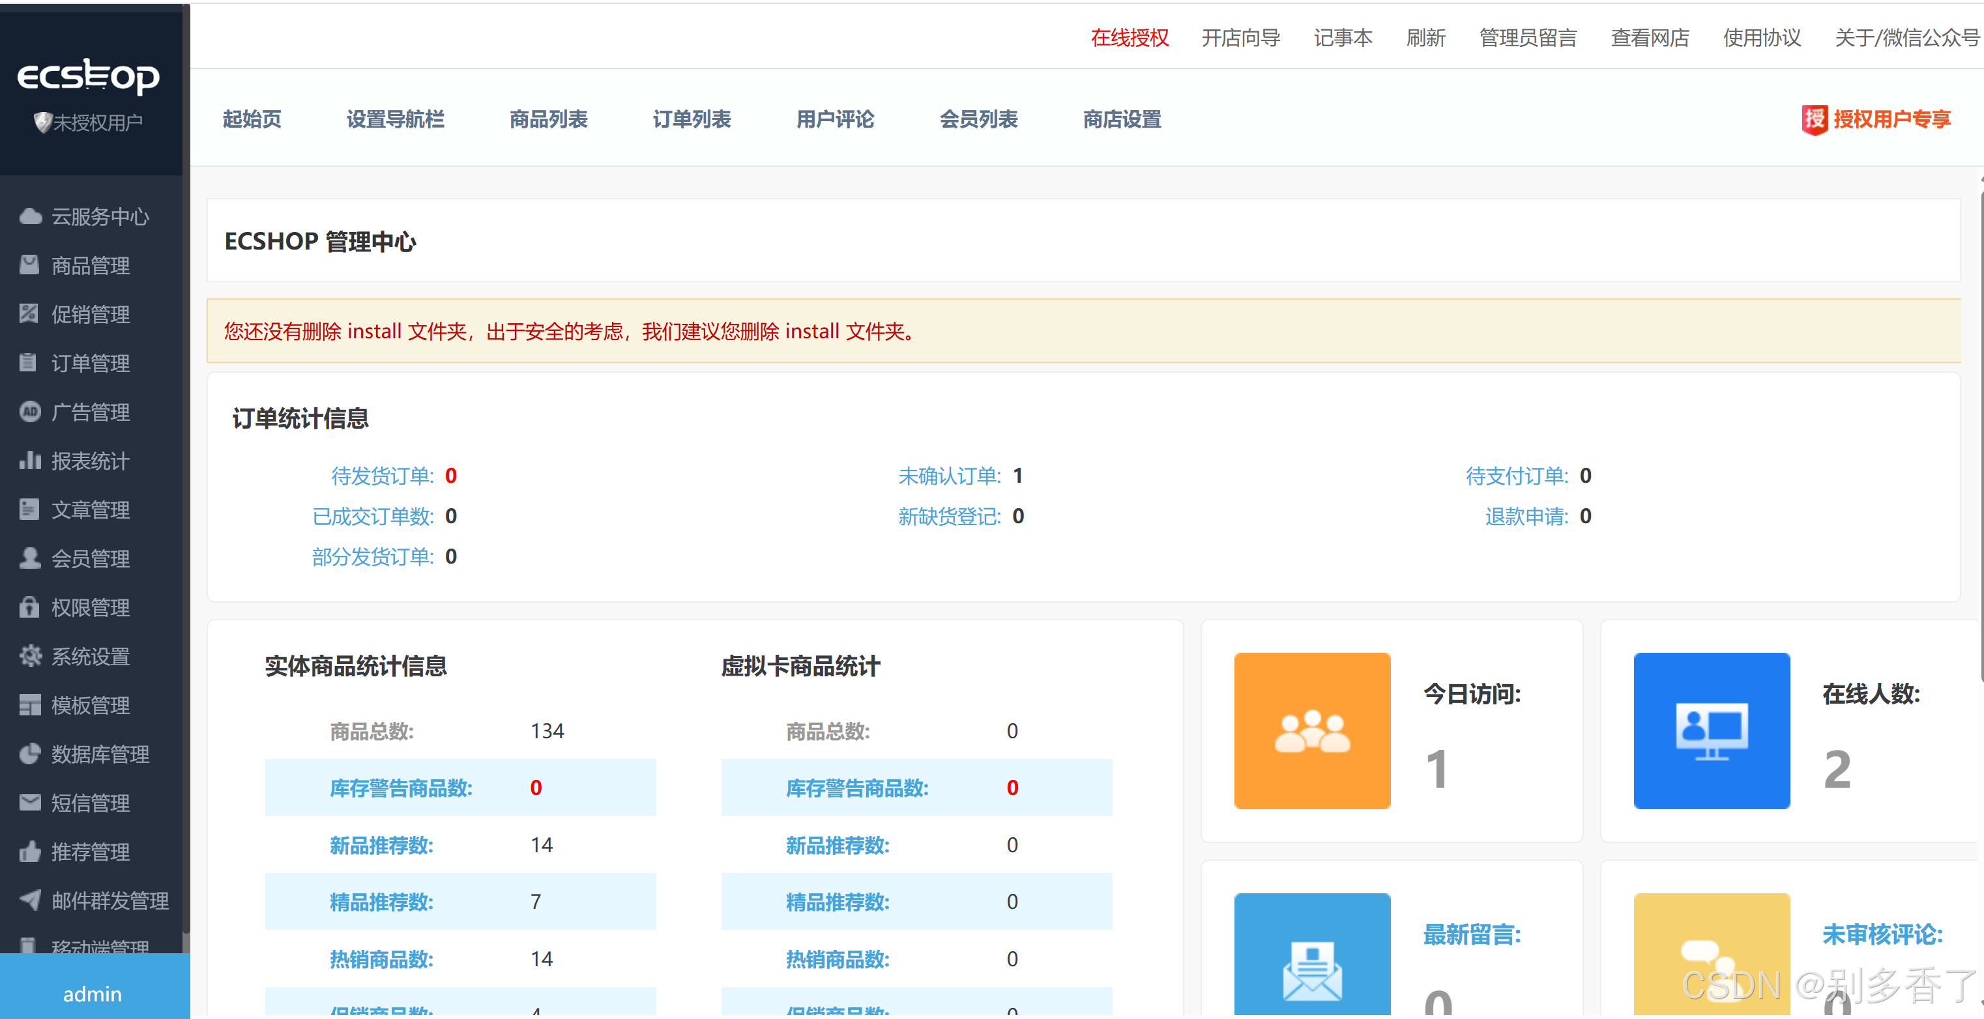Click the 报表统计 bar chart icon
The height and width of the screenshot is (1019, 1984).
[x=29, y=460]
